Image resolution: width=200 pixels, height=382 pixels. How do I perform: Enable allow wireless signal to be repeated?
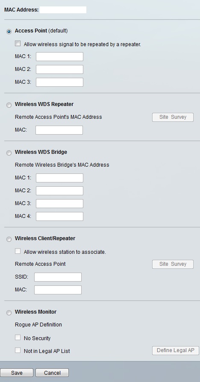pos(18,44)
